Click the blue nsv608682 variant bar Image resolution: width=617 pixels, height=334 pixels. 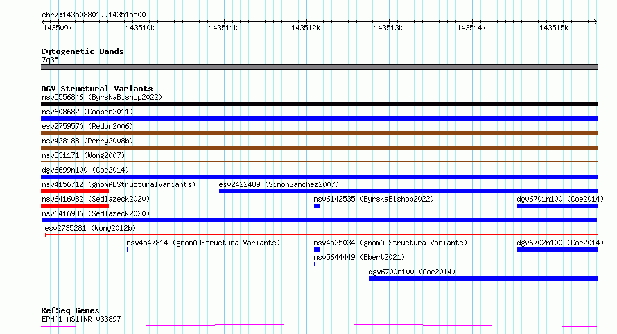click(x=319, y=118)
